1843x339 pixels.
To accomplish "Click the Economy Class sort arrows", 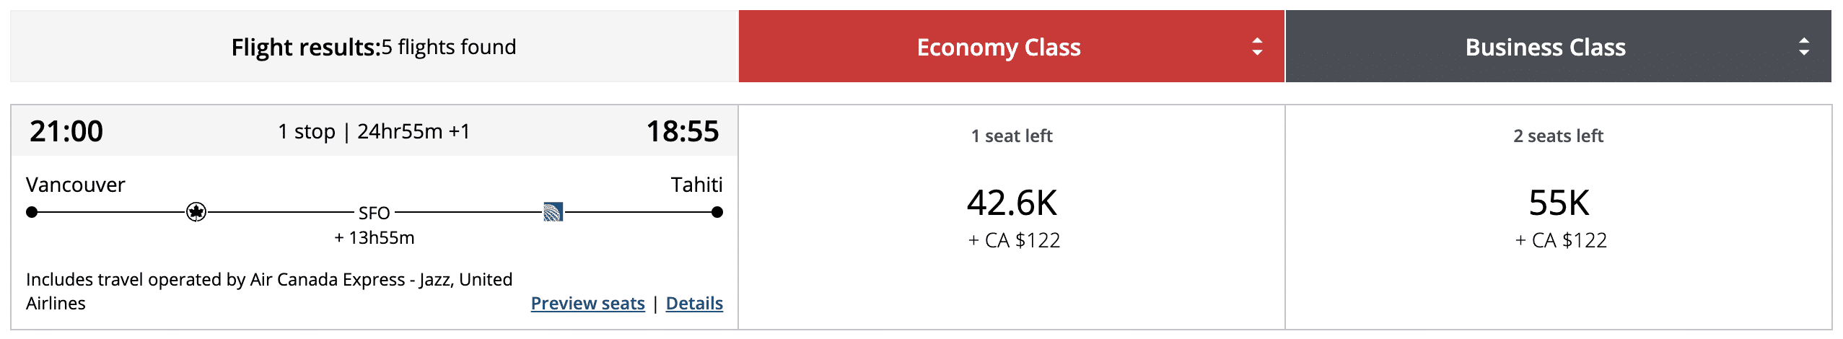I will click(x=1257, y=47).
